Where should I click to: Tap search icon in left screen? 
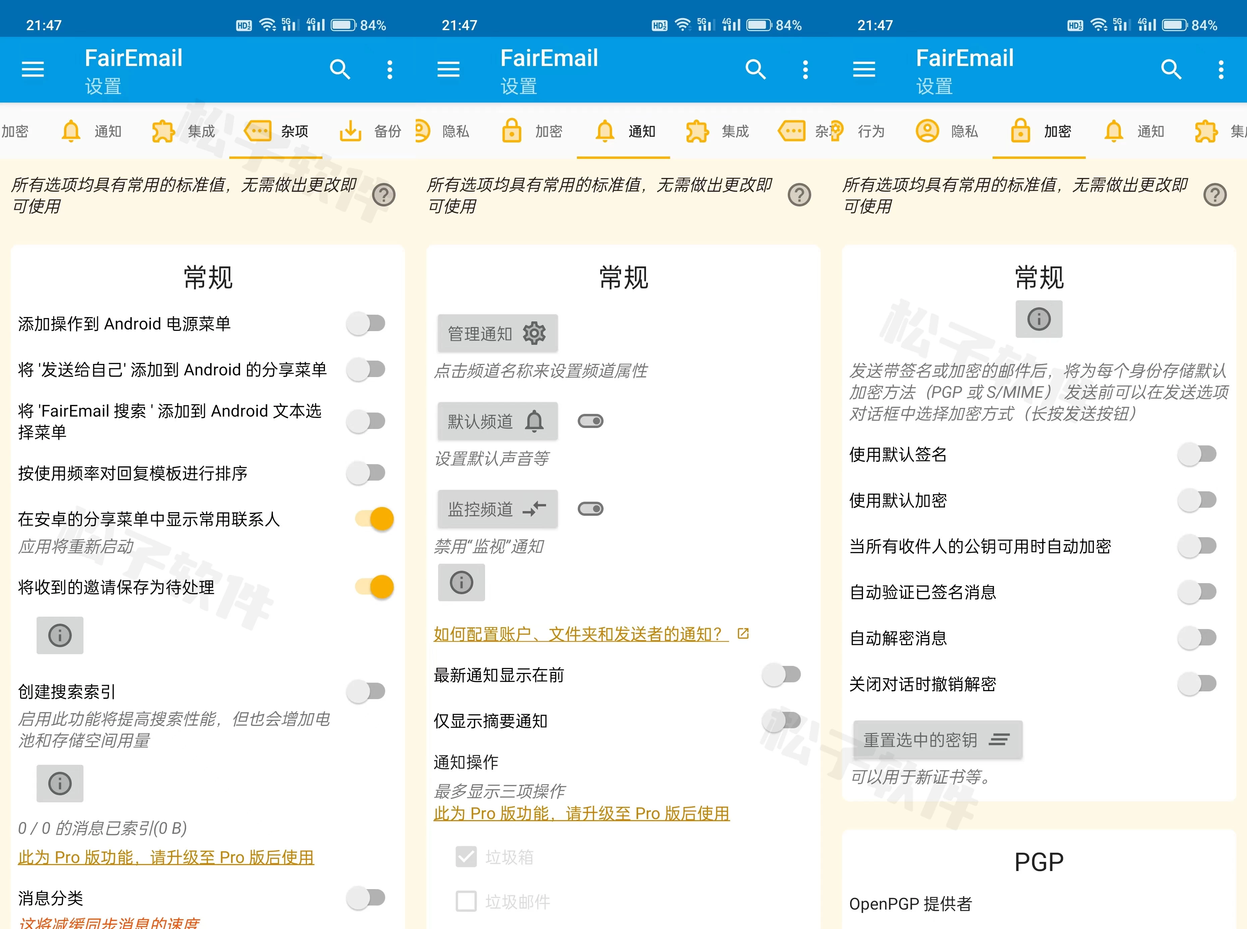(340, 69)
